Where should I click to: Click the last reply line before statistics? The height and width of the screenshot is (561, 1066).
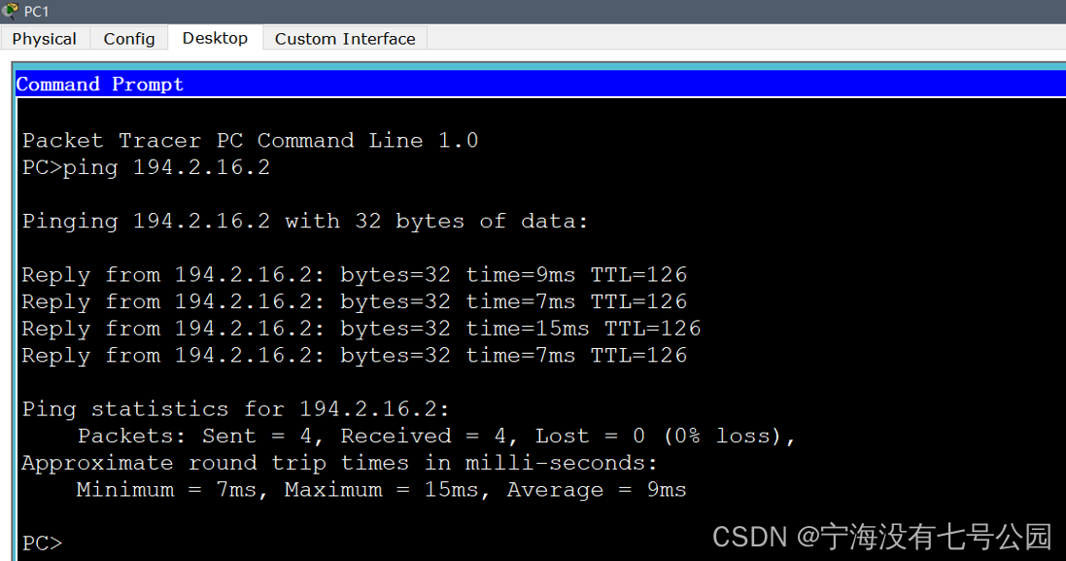point(354,356)
